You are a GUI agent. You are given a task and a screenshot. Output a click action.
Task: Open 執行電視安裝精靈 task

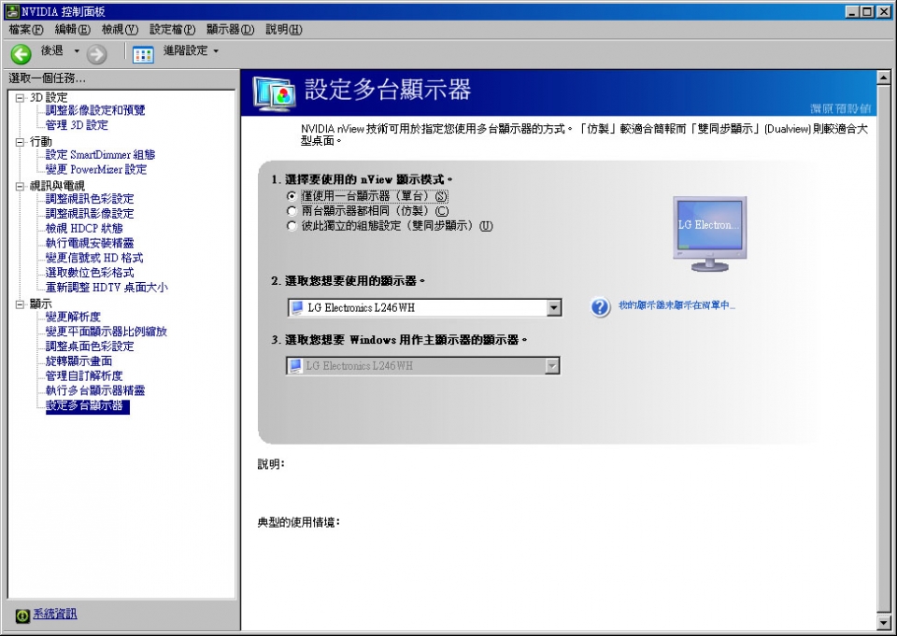point(90,244)
